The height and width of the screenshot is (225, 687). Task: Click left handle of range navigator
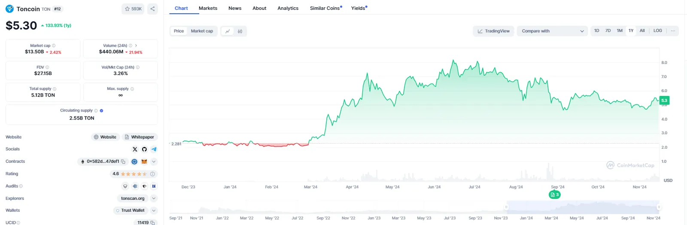click(506, 207)
